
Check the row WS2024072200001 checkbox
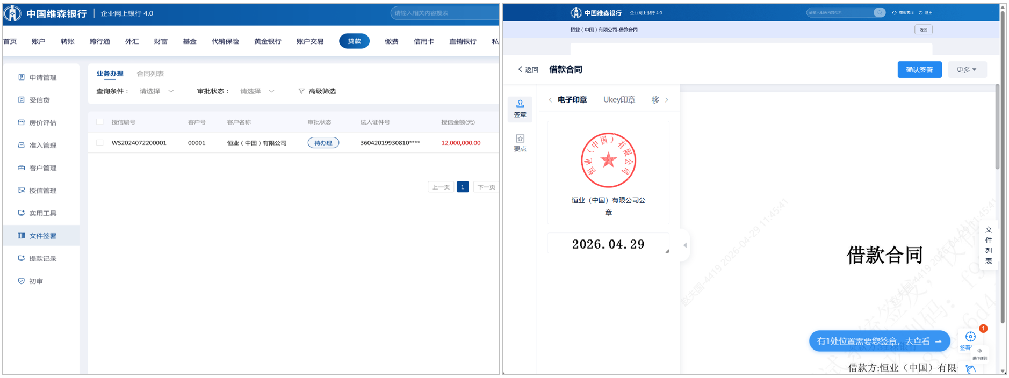coord(100,143)
